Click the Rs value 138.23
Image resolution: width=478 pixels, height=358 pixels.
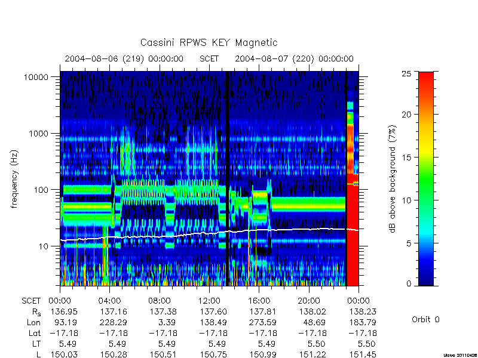pos(362,311)
